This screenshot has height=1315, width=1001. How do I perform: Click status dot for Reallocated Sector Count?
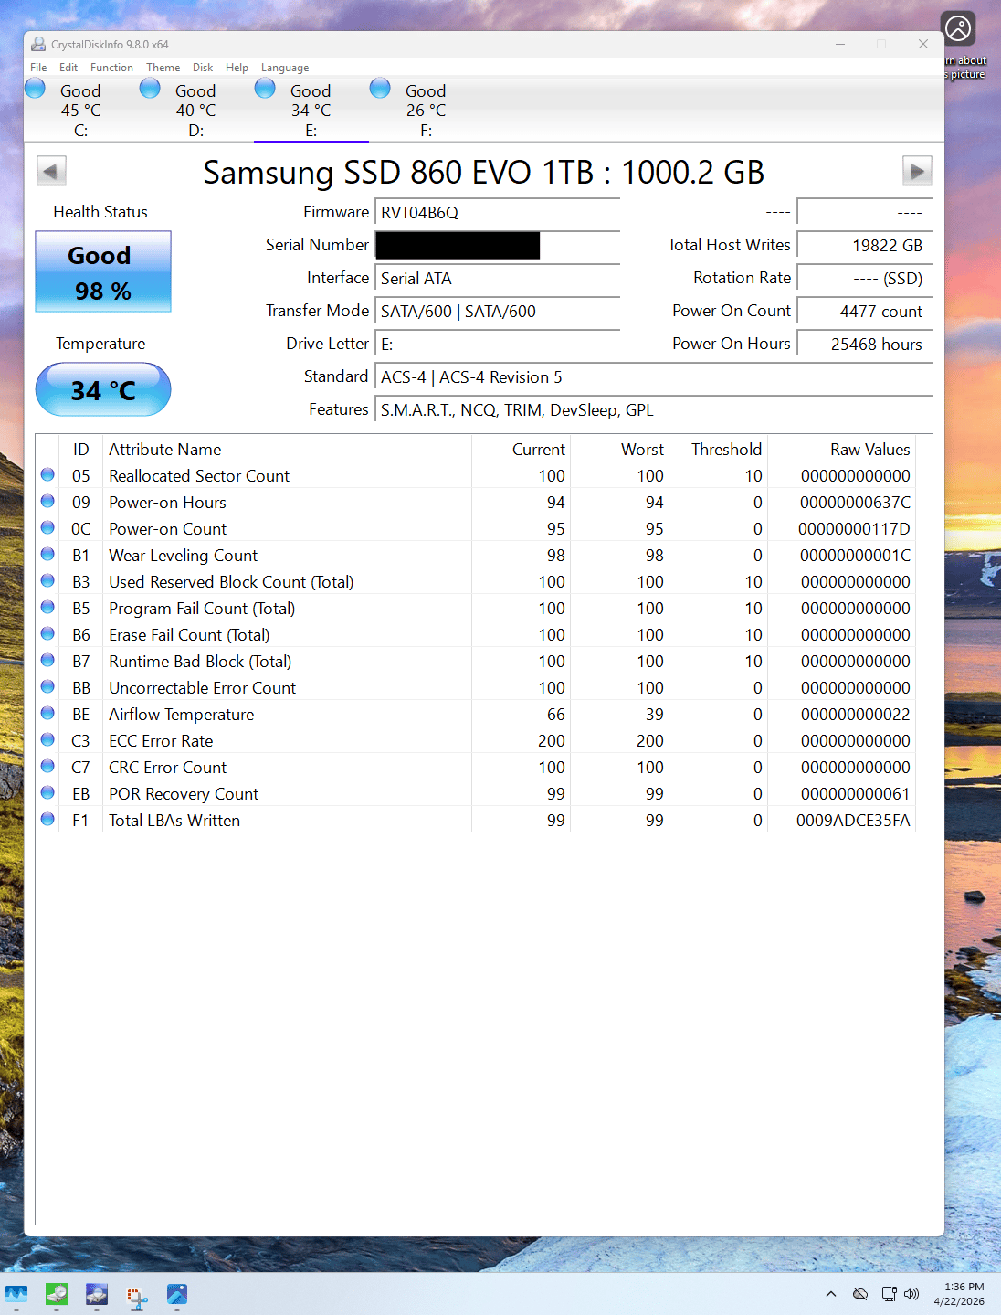click(47, 474)
